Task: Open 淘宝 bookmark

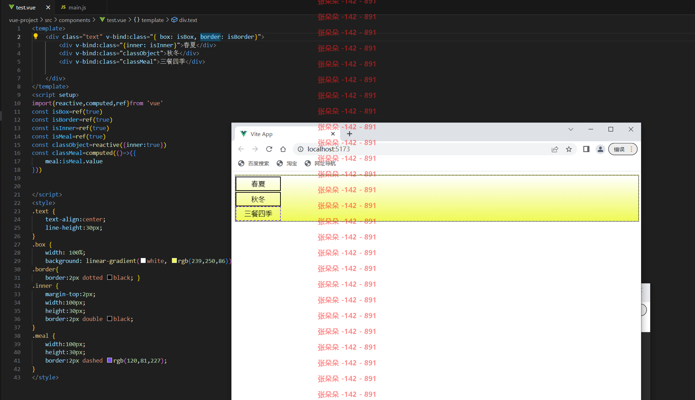Action: (x=287, y=163)
